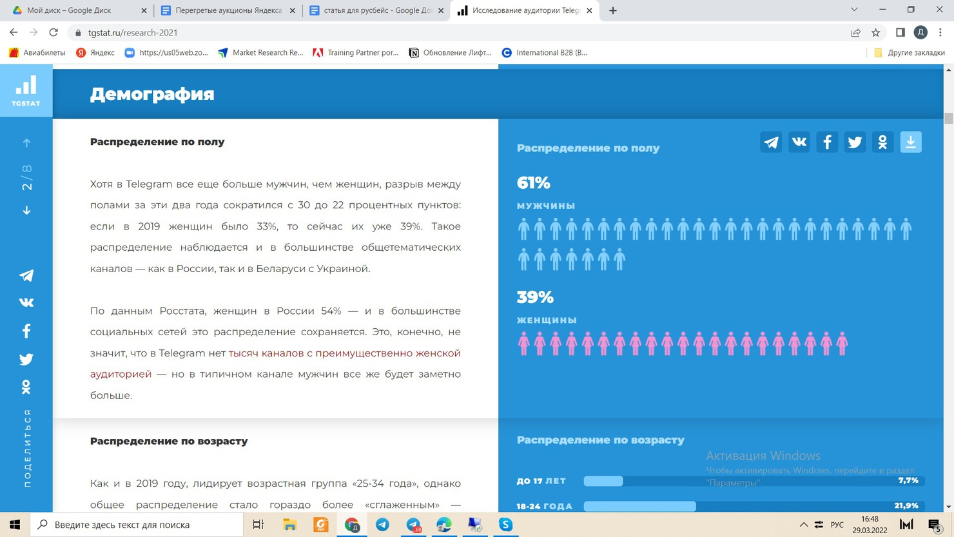Open Обновление Лифт bookmark
Viewport: 954px width, 537px height.
point(451,53)
